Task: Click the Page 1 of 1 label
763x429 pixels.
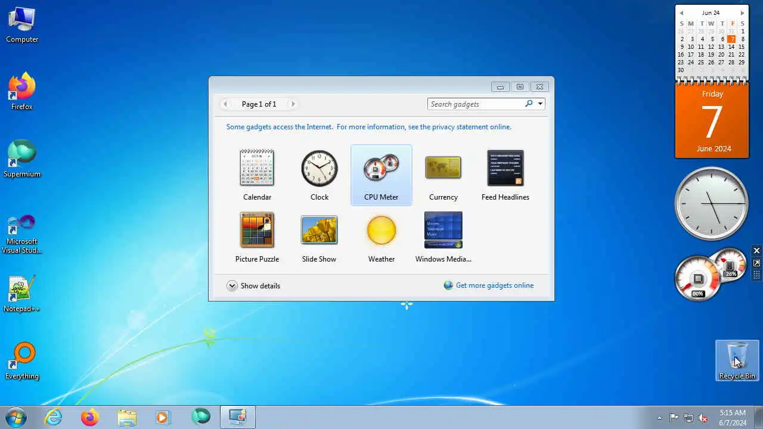Action: coord(259,104)
